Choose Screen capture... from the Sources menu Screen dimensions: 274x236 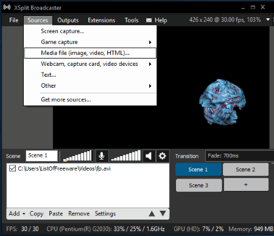click(x=90, y=31)
